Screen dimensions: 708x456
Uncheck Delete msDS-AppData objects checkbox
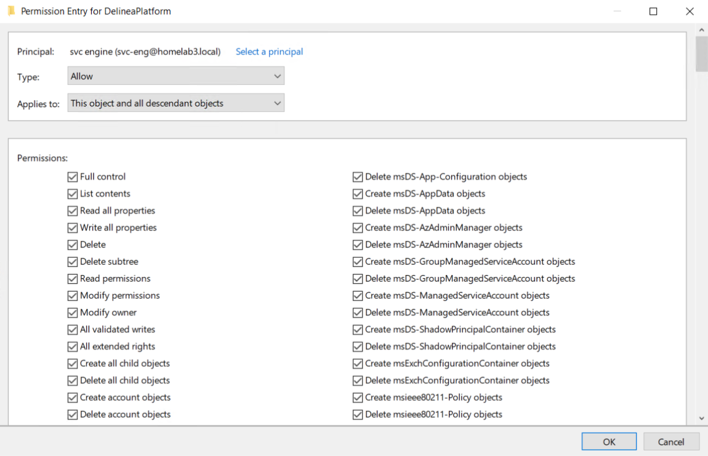(x=358, y=211)
